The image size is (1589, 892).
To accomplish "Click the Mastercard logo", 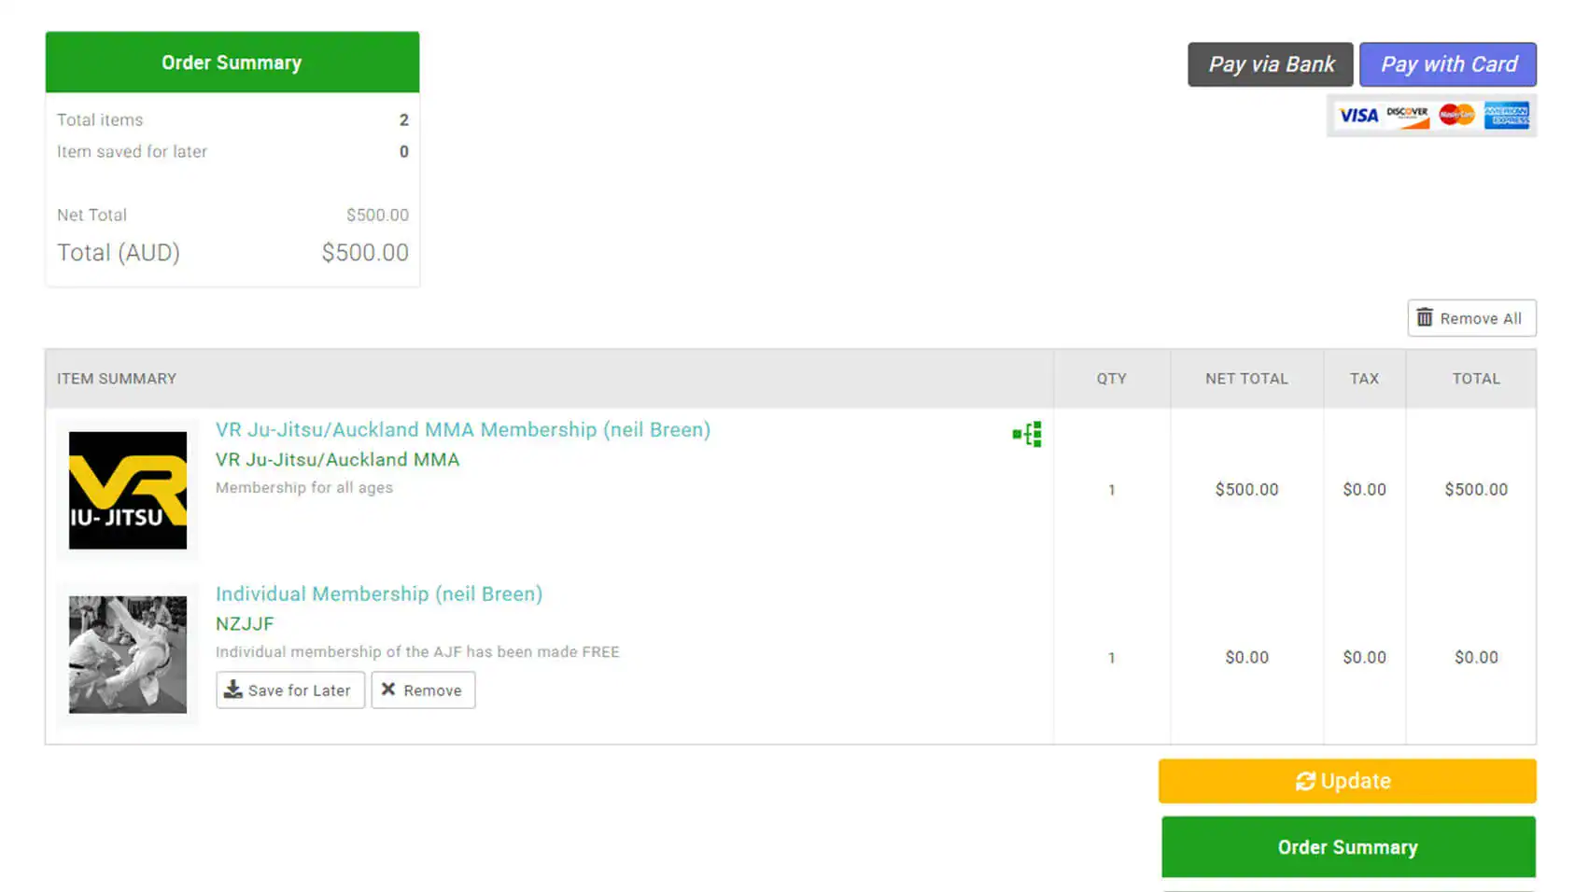I will point(1456,116).
